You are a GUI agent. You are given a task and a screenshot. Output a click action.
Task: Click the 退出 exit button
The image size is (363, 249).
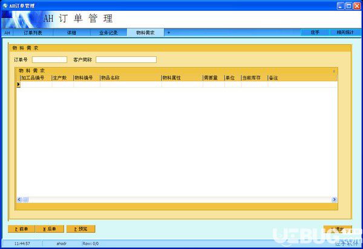pyautogui.click(x=338, y=229)
